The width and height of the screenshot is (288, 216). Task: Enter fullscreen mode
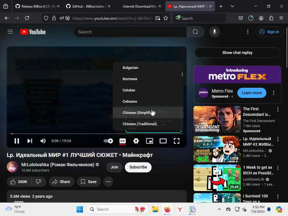coord(177,141)
